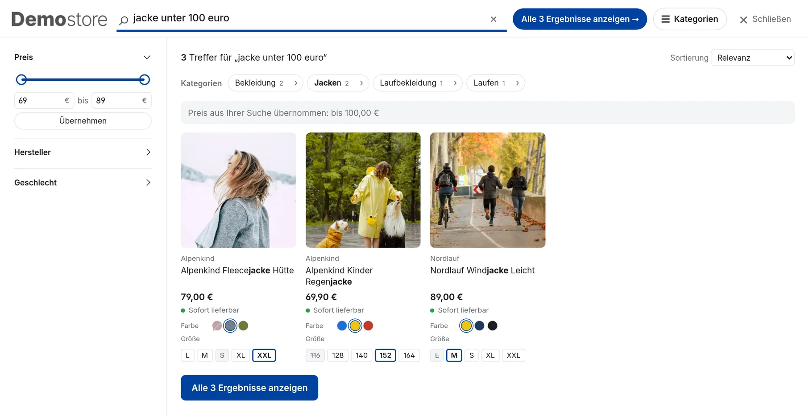
Task: Select the Laufbekleidung category chip
Action: [418, 83]
